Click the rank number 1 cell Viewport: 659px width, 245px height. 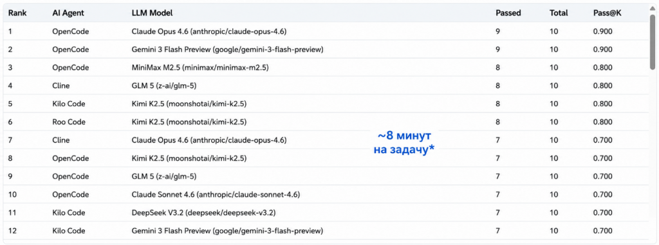10,31
